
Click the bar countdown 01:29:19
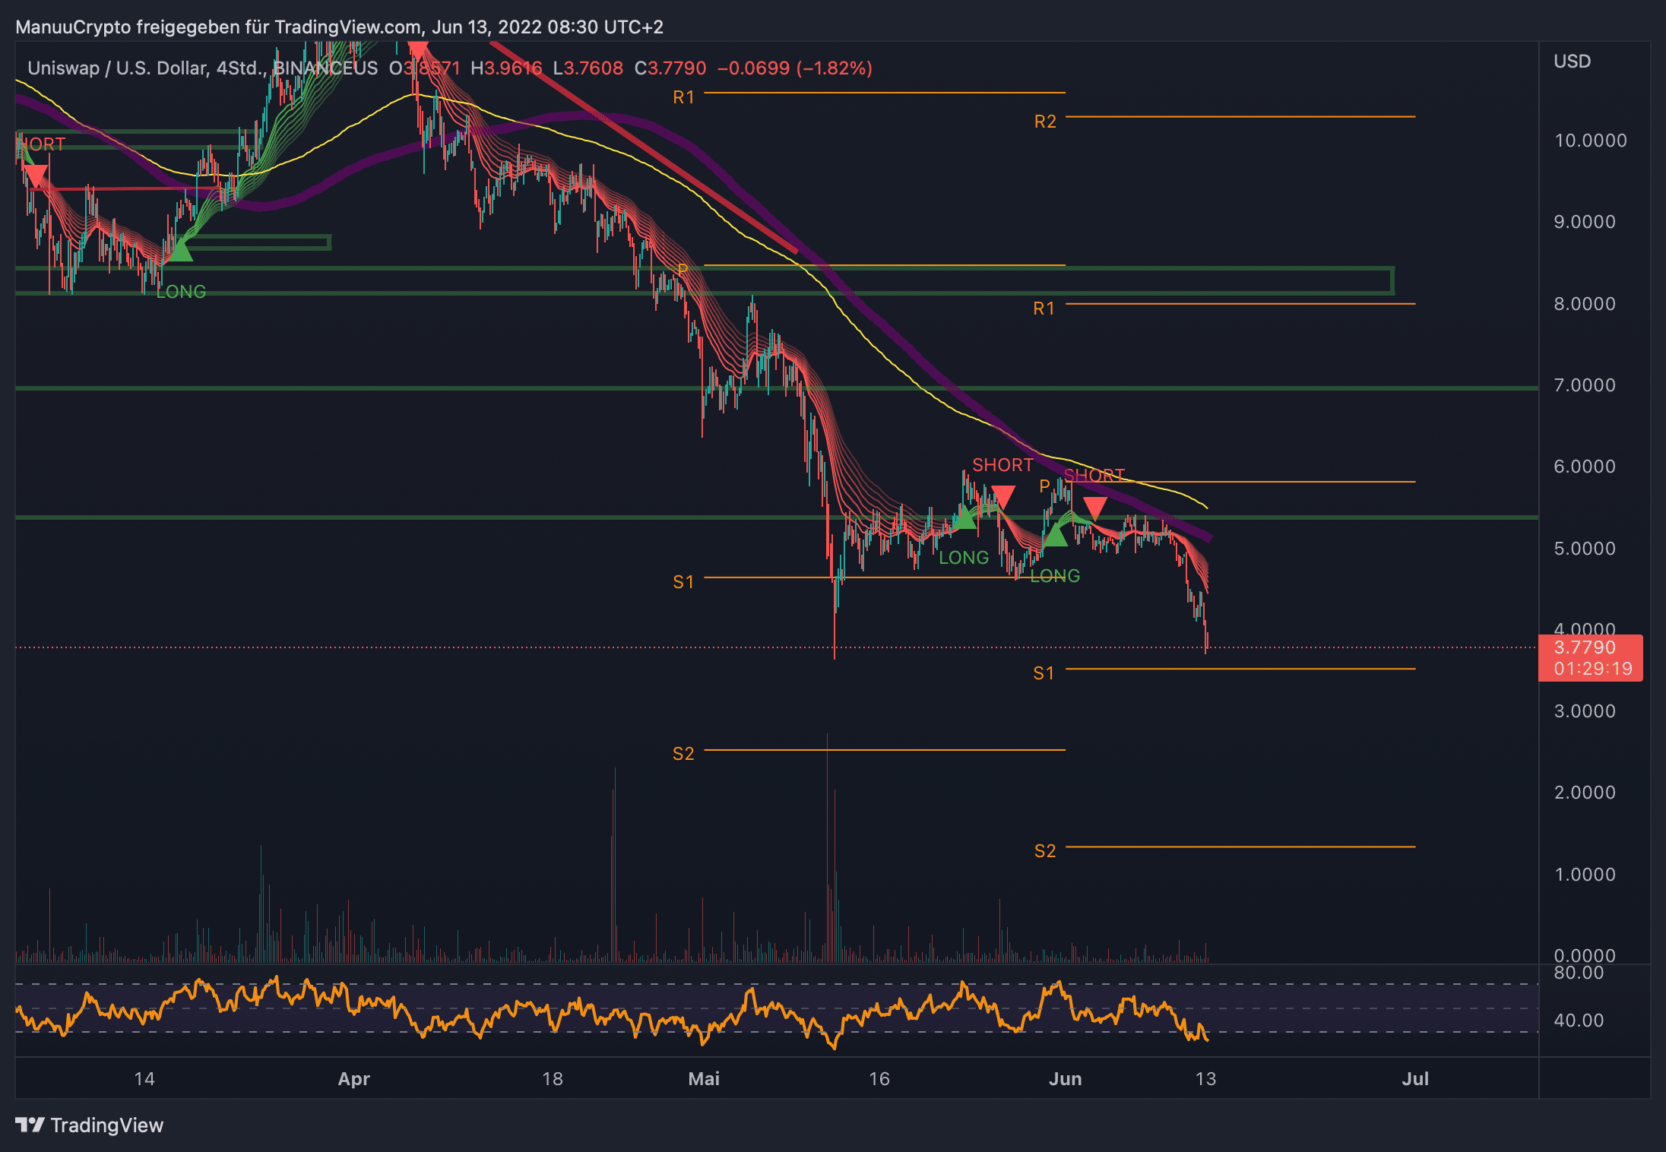[x=1593, y=669]
